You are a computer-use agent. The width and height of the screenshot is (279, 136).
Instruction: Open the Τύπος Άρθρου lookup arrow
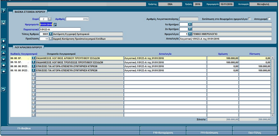pos(51,34)
